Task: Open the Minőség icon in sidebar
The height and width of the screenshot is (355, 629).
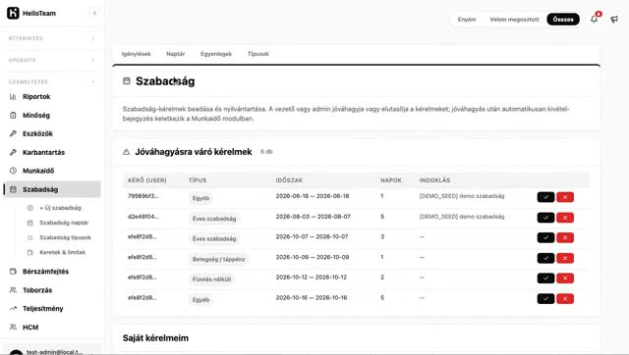Action: pos(13,116)
